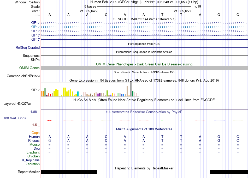This screenshot has height=178, width=248.
Task: Open the 100 Vert. Cons track label
Action: [15, 118]
